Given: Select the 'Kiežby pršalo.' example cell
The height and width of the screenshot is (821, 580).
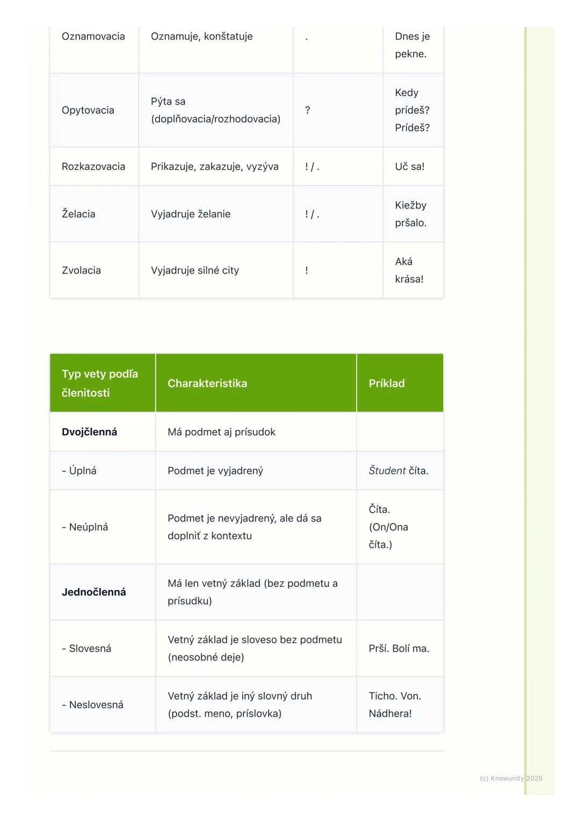Looking at the screenshot, I should pos(411,214).
